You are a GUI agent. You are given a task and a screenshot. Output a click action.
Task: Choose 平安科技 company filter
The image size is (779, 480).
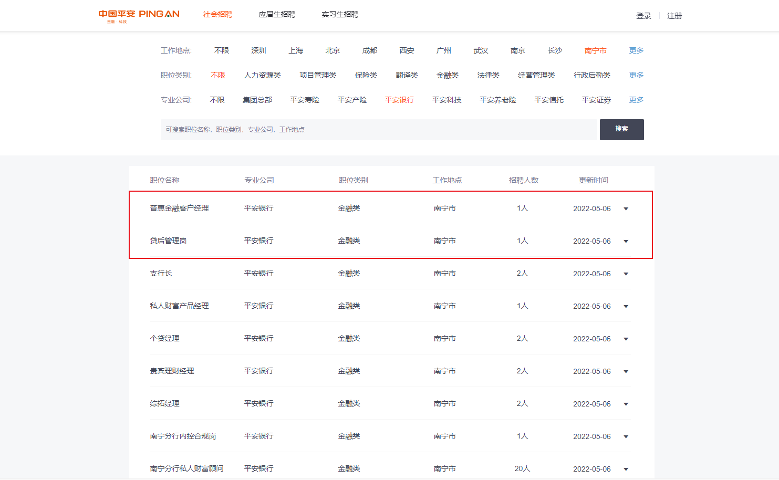point(446,100)
